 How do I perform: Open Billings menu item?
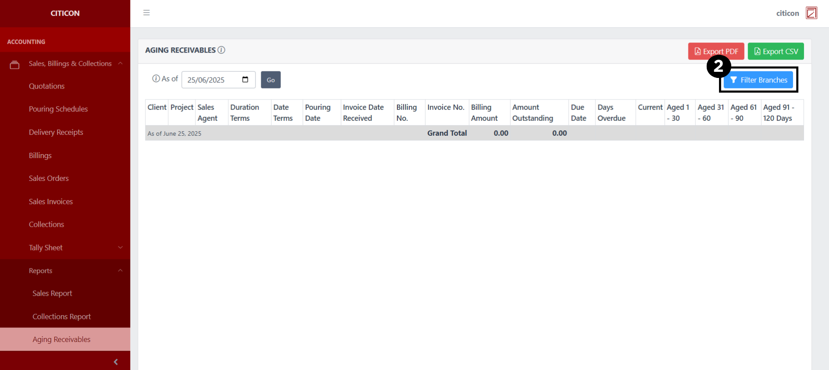point(40,155)
